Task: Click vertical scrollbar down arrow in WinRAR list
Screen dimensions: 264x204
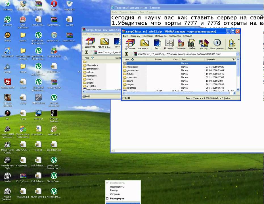Action: [x=238, y=90]
